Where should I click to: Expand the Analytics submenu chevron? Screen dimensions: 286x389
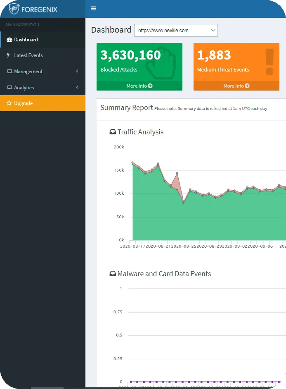click(x=77, y=88)
